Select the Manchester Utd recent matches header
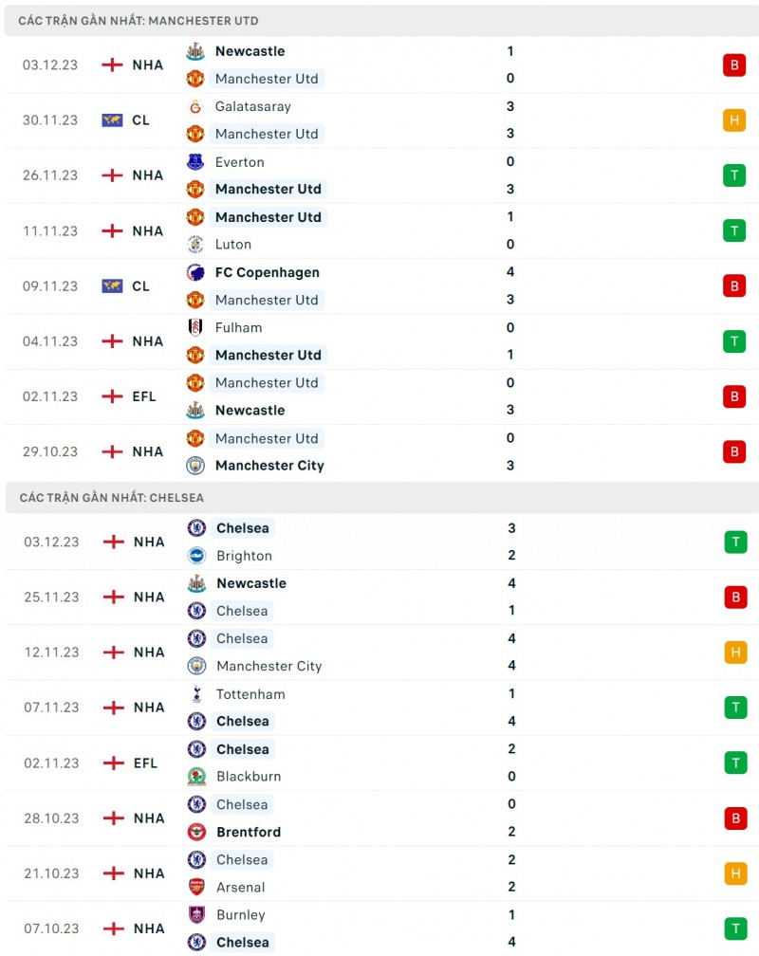Screen dimensions: 759x956 pos(139,21)
